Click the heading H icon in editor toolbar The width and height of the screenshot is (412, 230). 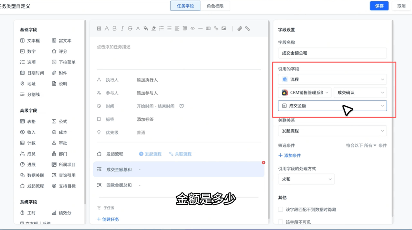99,28
